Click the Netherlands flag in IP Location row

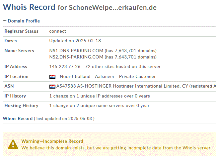coord(52,77)
